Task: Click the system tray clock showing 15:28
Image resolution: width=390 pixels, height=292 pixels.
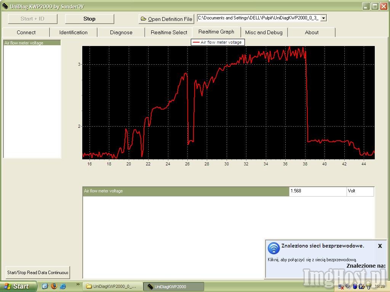Action: click(x=380, y=287)
